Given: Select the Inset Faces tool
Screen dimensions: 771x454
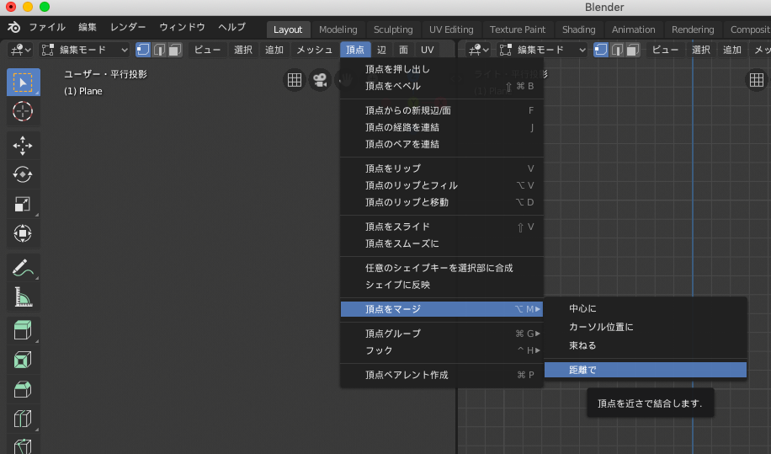Looking at the screenshot, I should pyautogui.click(x=23, y=360).
